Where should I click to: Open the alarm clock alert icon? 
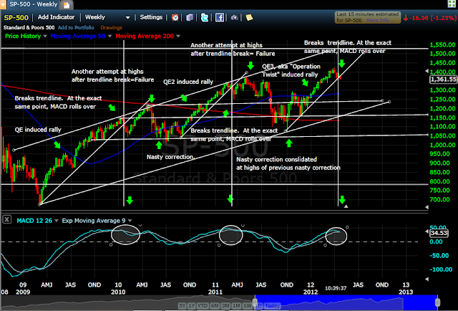tap(175, 17)
